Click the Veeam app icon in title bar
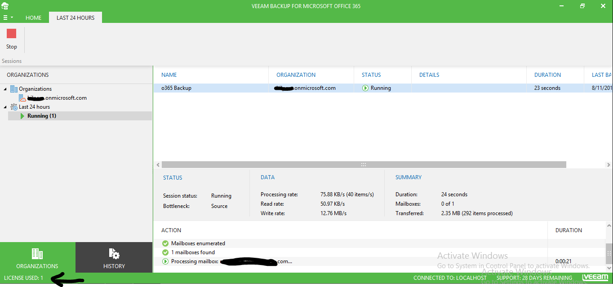This screenshot has width=613, height=287. pyautogui.click(x=5, y=6)
